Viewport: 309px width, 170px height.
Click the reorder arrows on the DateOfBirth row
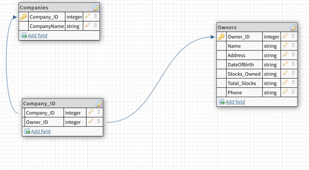pyautogui.click(x=293, y=64)
